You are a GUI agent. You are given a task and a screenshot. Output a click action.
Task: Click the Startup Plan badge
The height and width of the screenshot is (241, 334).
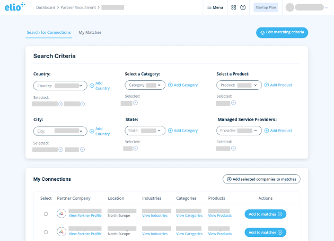coord(266,7)
